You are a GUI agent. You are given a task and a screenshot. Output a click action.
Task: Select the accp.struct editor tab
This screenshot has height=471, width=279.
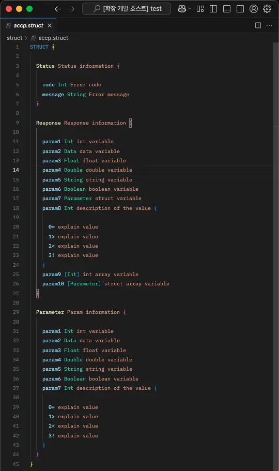tap(28, 25)
